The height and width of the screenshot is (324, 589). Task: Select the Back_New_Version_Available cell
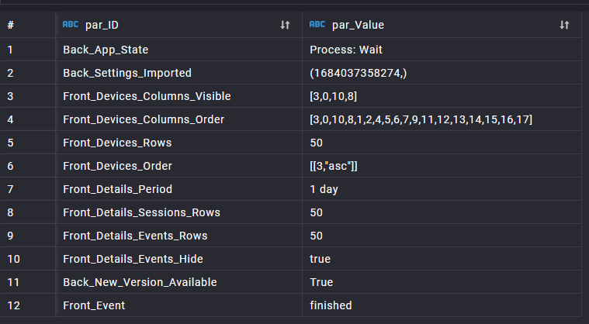click(x=140, y=282)
